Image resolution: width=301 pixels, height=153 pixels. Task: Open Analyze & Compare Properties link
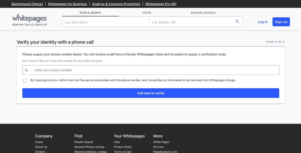[x=116, y=4]
